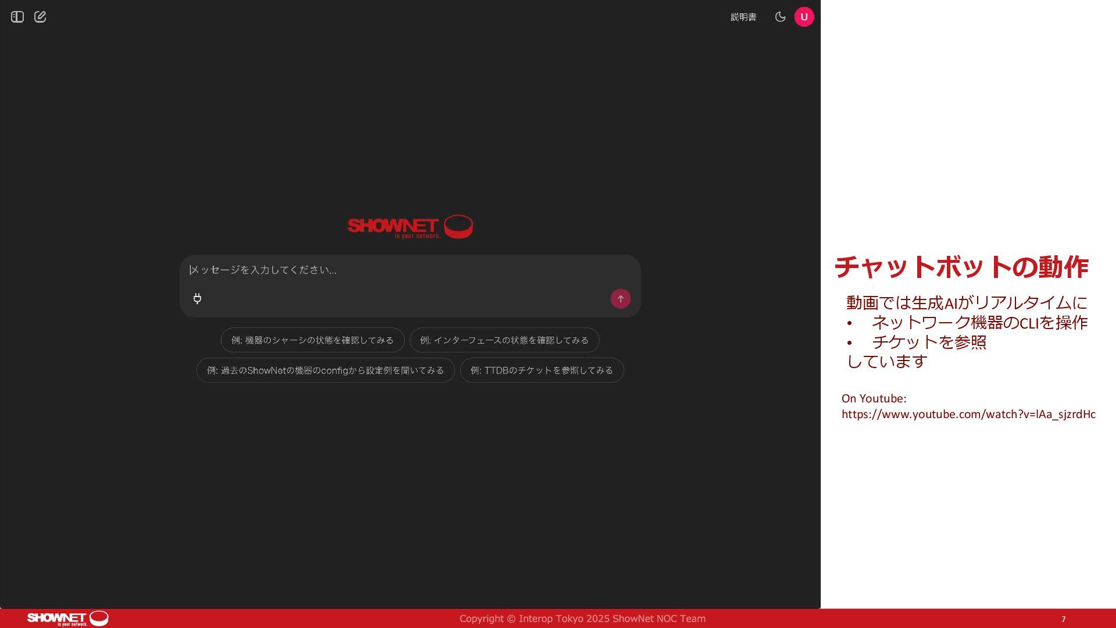The image size is (1116, 628).
Task: Click the ネットワーク機器のCLIを操作 bullet
Action: (979, 323)
